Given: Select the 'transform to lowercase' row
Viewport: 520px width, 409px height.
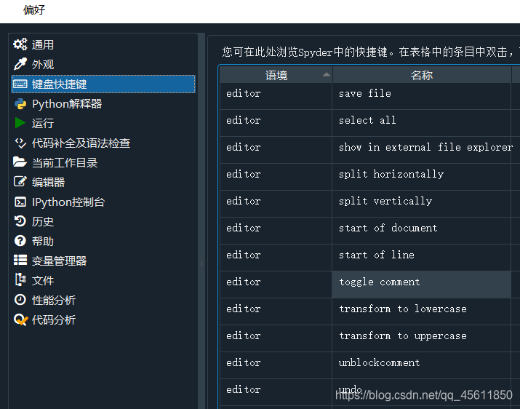Looking at the screenshot, I should click(x=369, y=311).
